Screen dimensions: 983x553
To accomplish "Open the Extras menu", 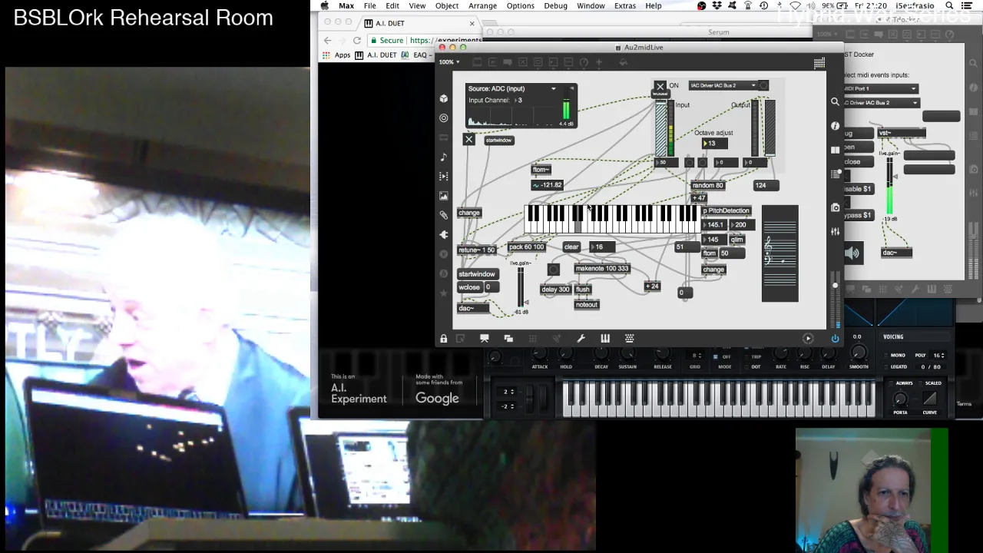I will tap(625, 5).
